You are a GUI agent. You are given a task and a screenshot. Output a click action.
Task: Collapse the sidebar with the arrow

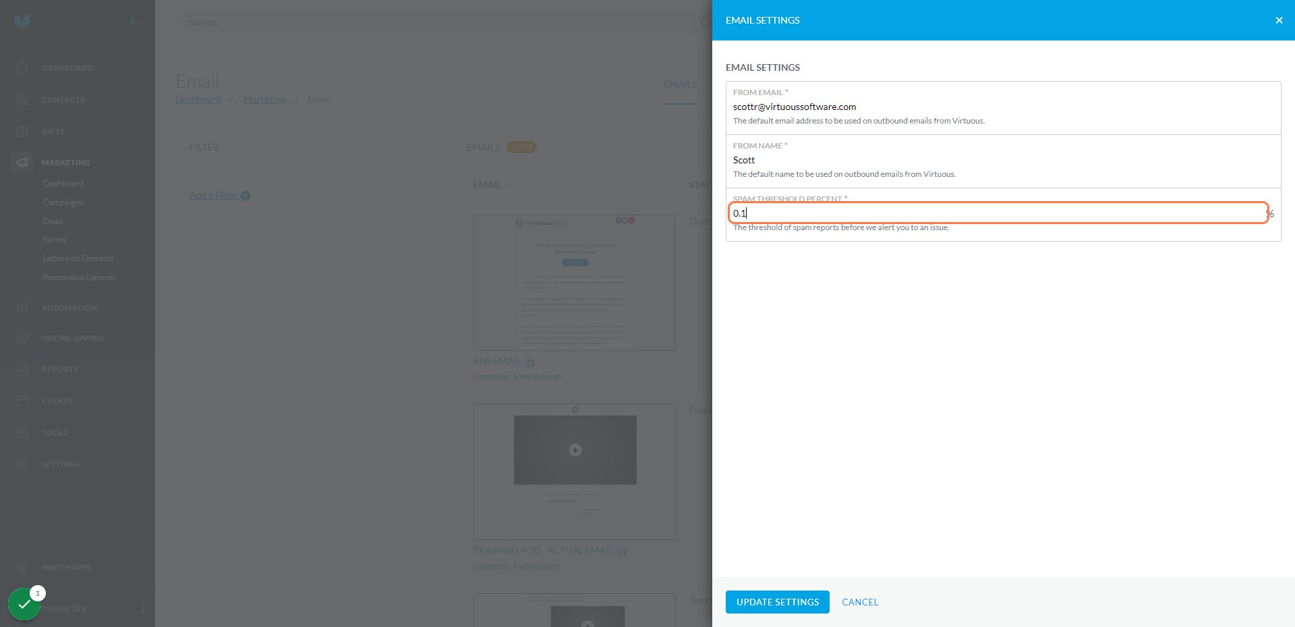(x=134, y=21)
